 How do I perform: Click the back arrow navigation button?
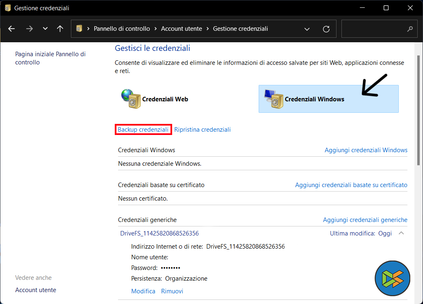click(x=11, y=29)
